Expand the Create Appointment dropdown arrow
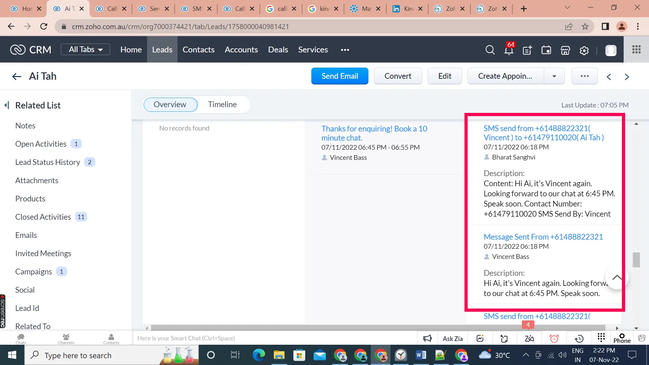The height and width of the screenshot is (365, 649). click(554, 76)
